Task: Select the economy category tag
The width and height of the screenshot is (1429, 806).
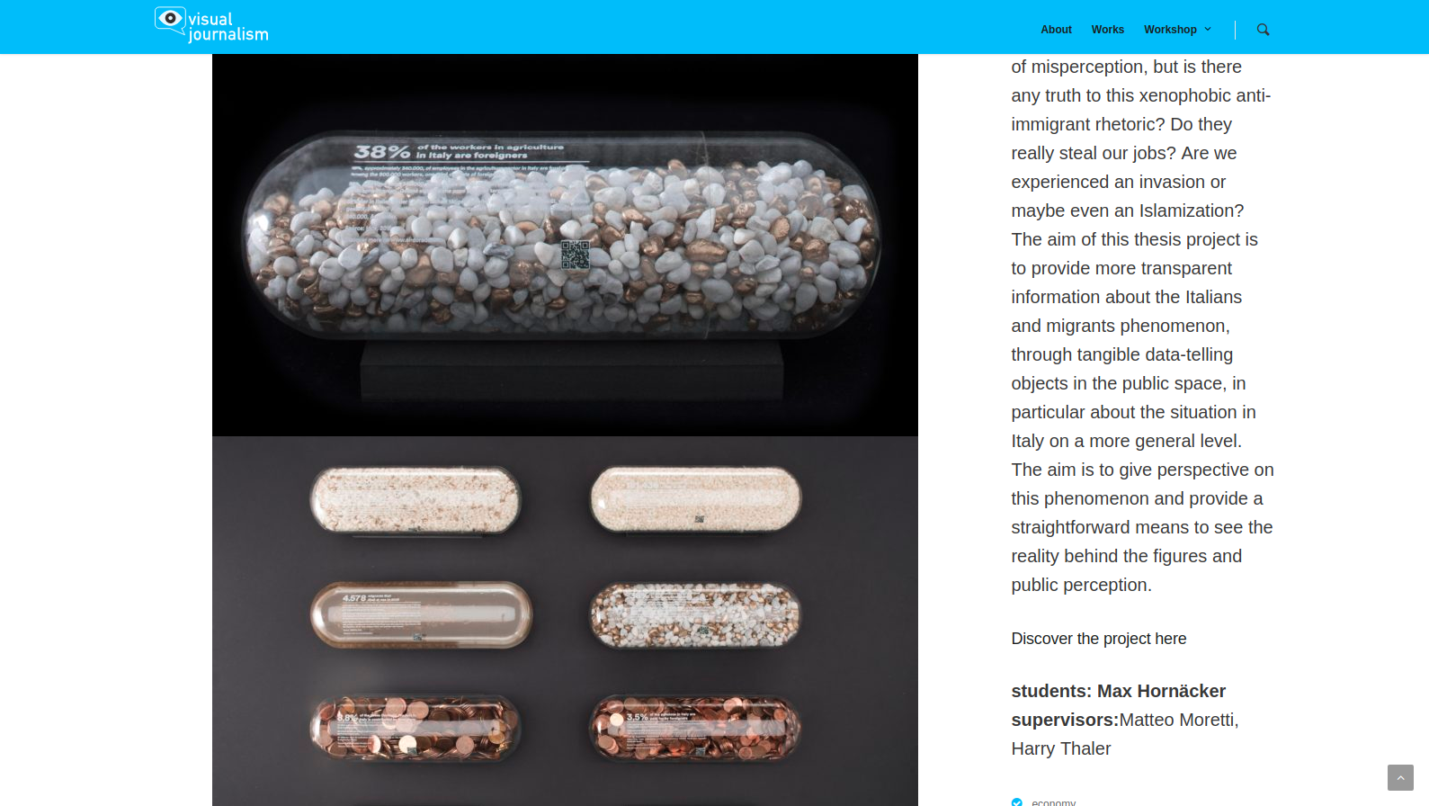Action: pyautogui.click(x=1054, y=802)
